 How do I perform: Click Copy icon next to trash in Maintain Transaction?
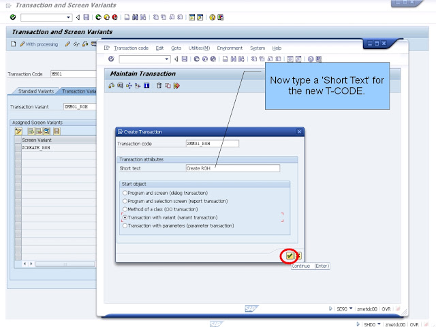click(168, 85)
